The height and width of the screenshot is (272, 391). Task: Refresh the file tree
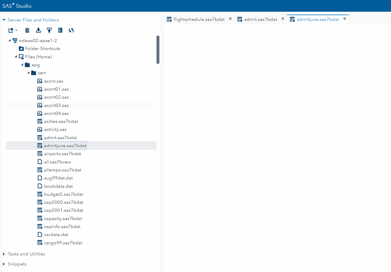(x=71, y=30)
